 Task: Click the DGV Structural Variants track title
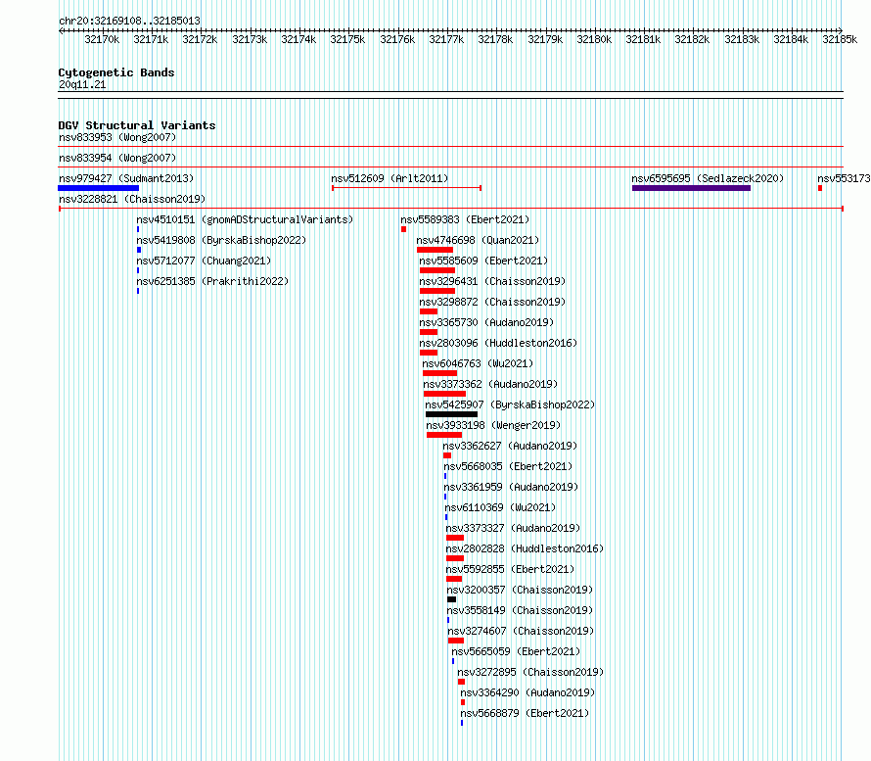137,125
